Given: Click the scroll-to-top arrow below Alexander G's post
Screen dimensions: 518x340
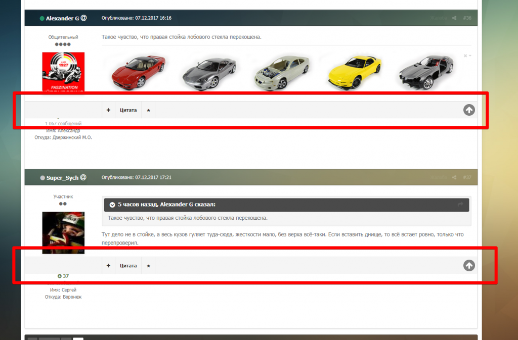Looking at the screenshot, I should [x=468, y=110].
